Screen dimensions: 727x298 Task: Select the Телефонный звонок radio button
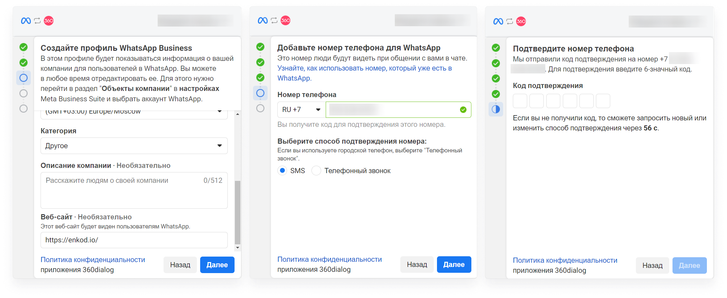[x=316, y=171]
